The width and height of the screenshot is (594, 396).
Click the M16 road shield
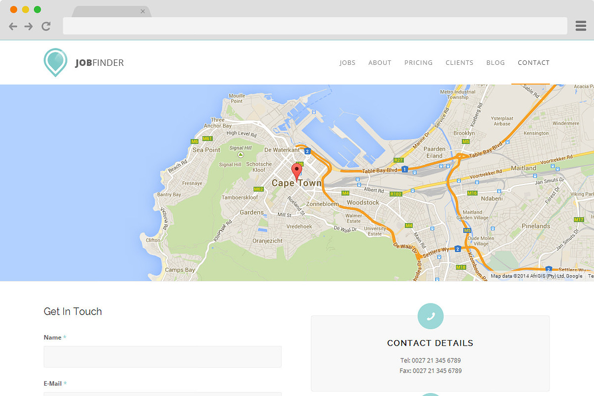pyautogui.click(x=472, y=193)
